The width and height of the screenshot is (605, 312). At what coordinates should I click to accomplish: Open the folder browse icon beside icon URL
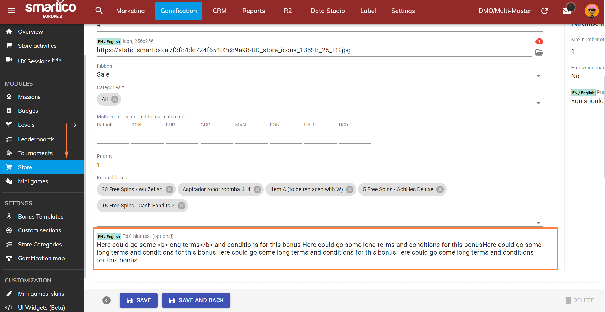click(539, 52)
